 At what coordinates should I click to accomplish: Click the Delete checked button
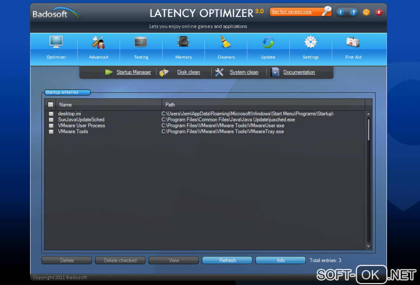coord(120,260)
